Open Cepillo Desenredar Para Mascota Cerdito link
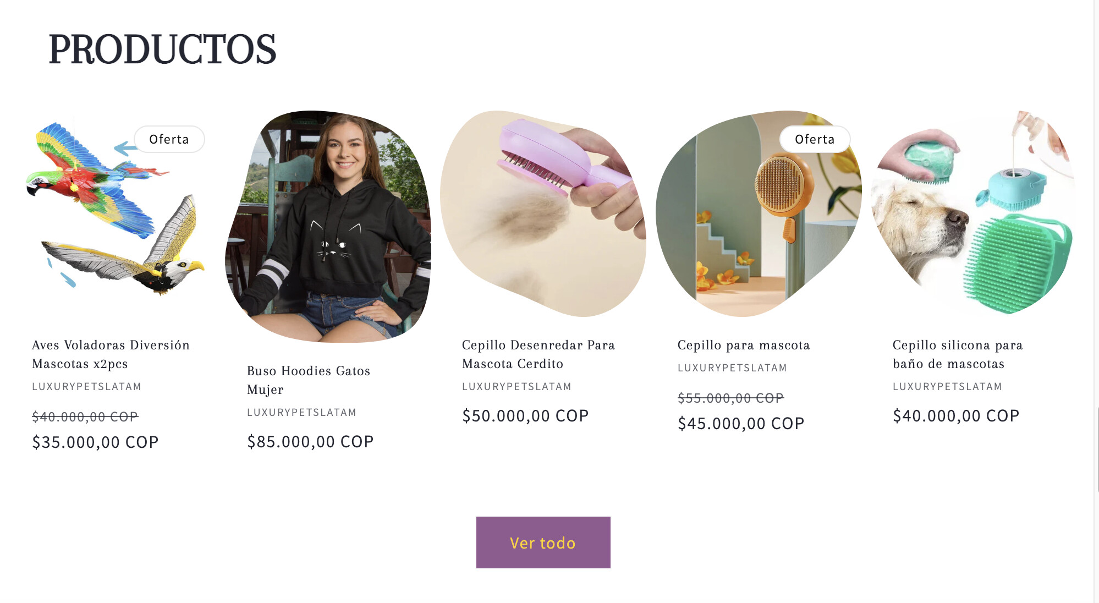Image resolution: width=1099 pixels, height=603 pixels. pyautogui.click(x=538, y=354)
